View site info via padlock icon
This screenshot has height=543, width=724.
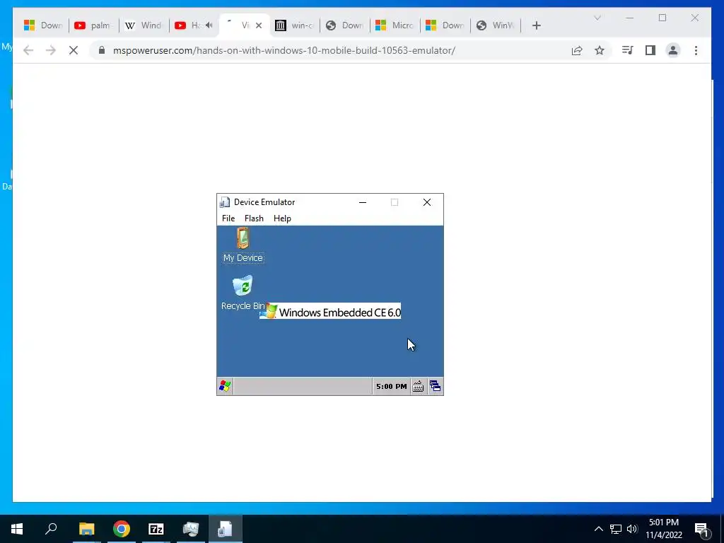coord(102,50)
